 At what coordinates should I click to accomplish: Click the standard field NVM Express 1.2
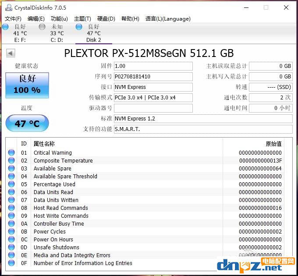pos(203,119)
